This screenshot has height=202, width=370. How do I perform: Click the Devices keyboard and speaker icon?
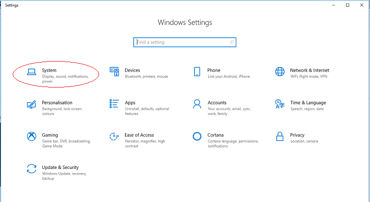114,71
